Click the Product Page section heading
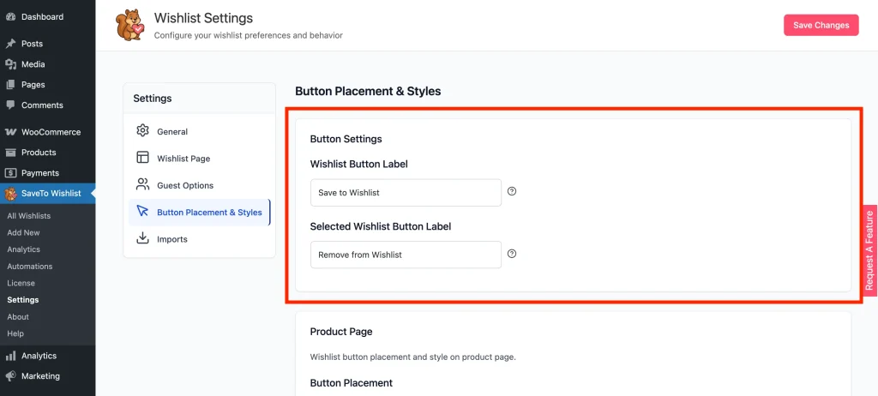This screenshot has height=396, width=878. tap(341, 332)
